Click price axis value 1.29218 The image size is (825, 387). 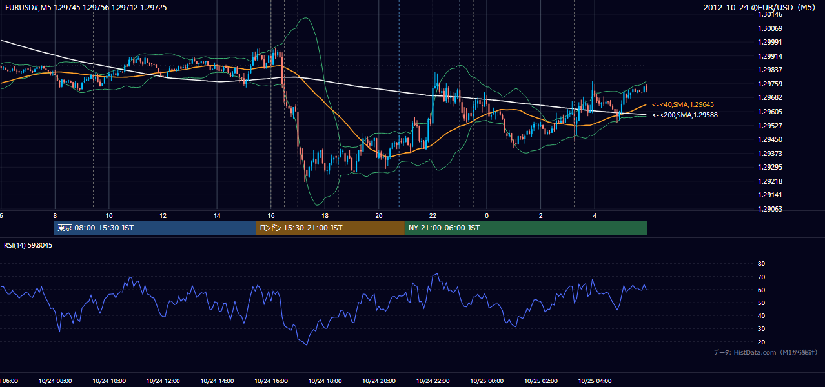771,181
